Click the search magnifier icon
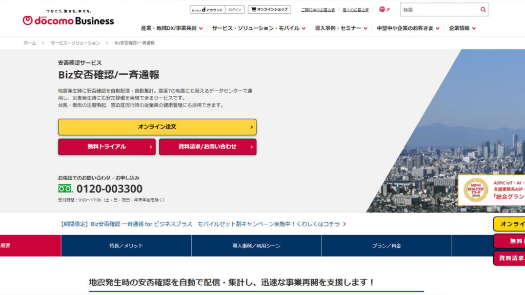 tap(483, 10)
